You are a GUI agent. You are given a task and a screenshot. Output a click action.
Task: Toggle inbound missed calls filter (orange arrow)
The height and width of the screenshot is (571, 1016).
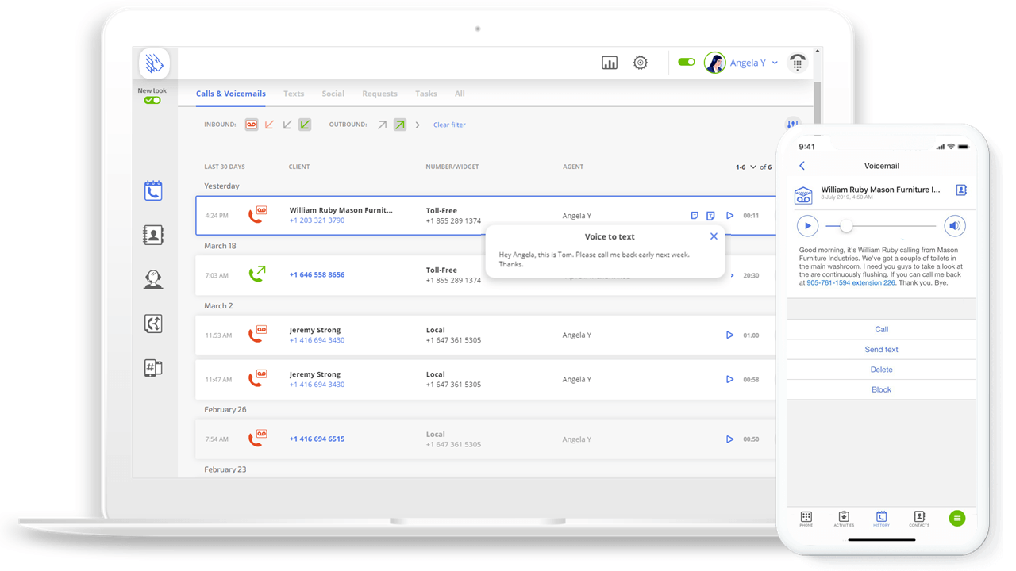(x=269, y=125)
